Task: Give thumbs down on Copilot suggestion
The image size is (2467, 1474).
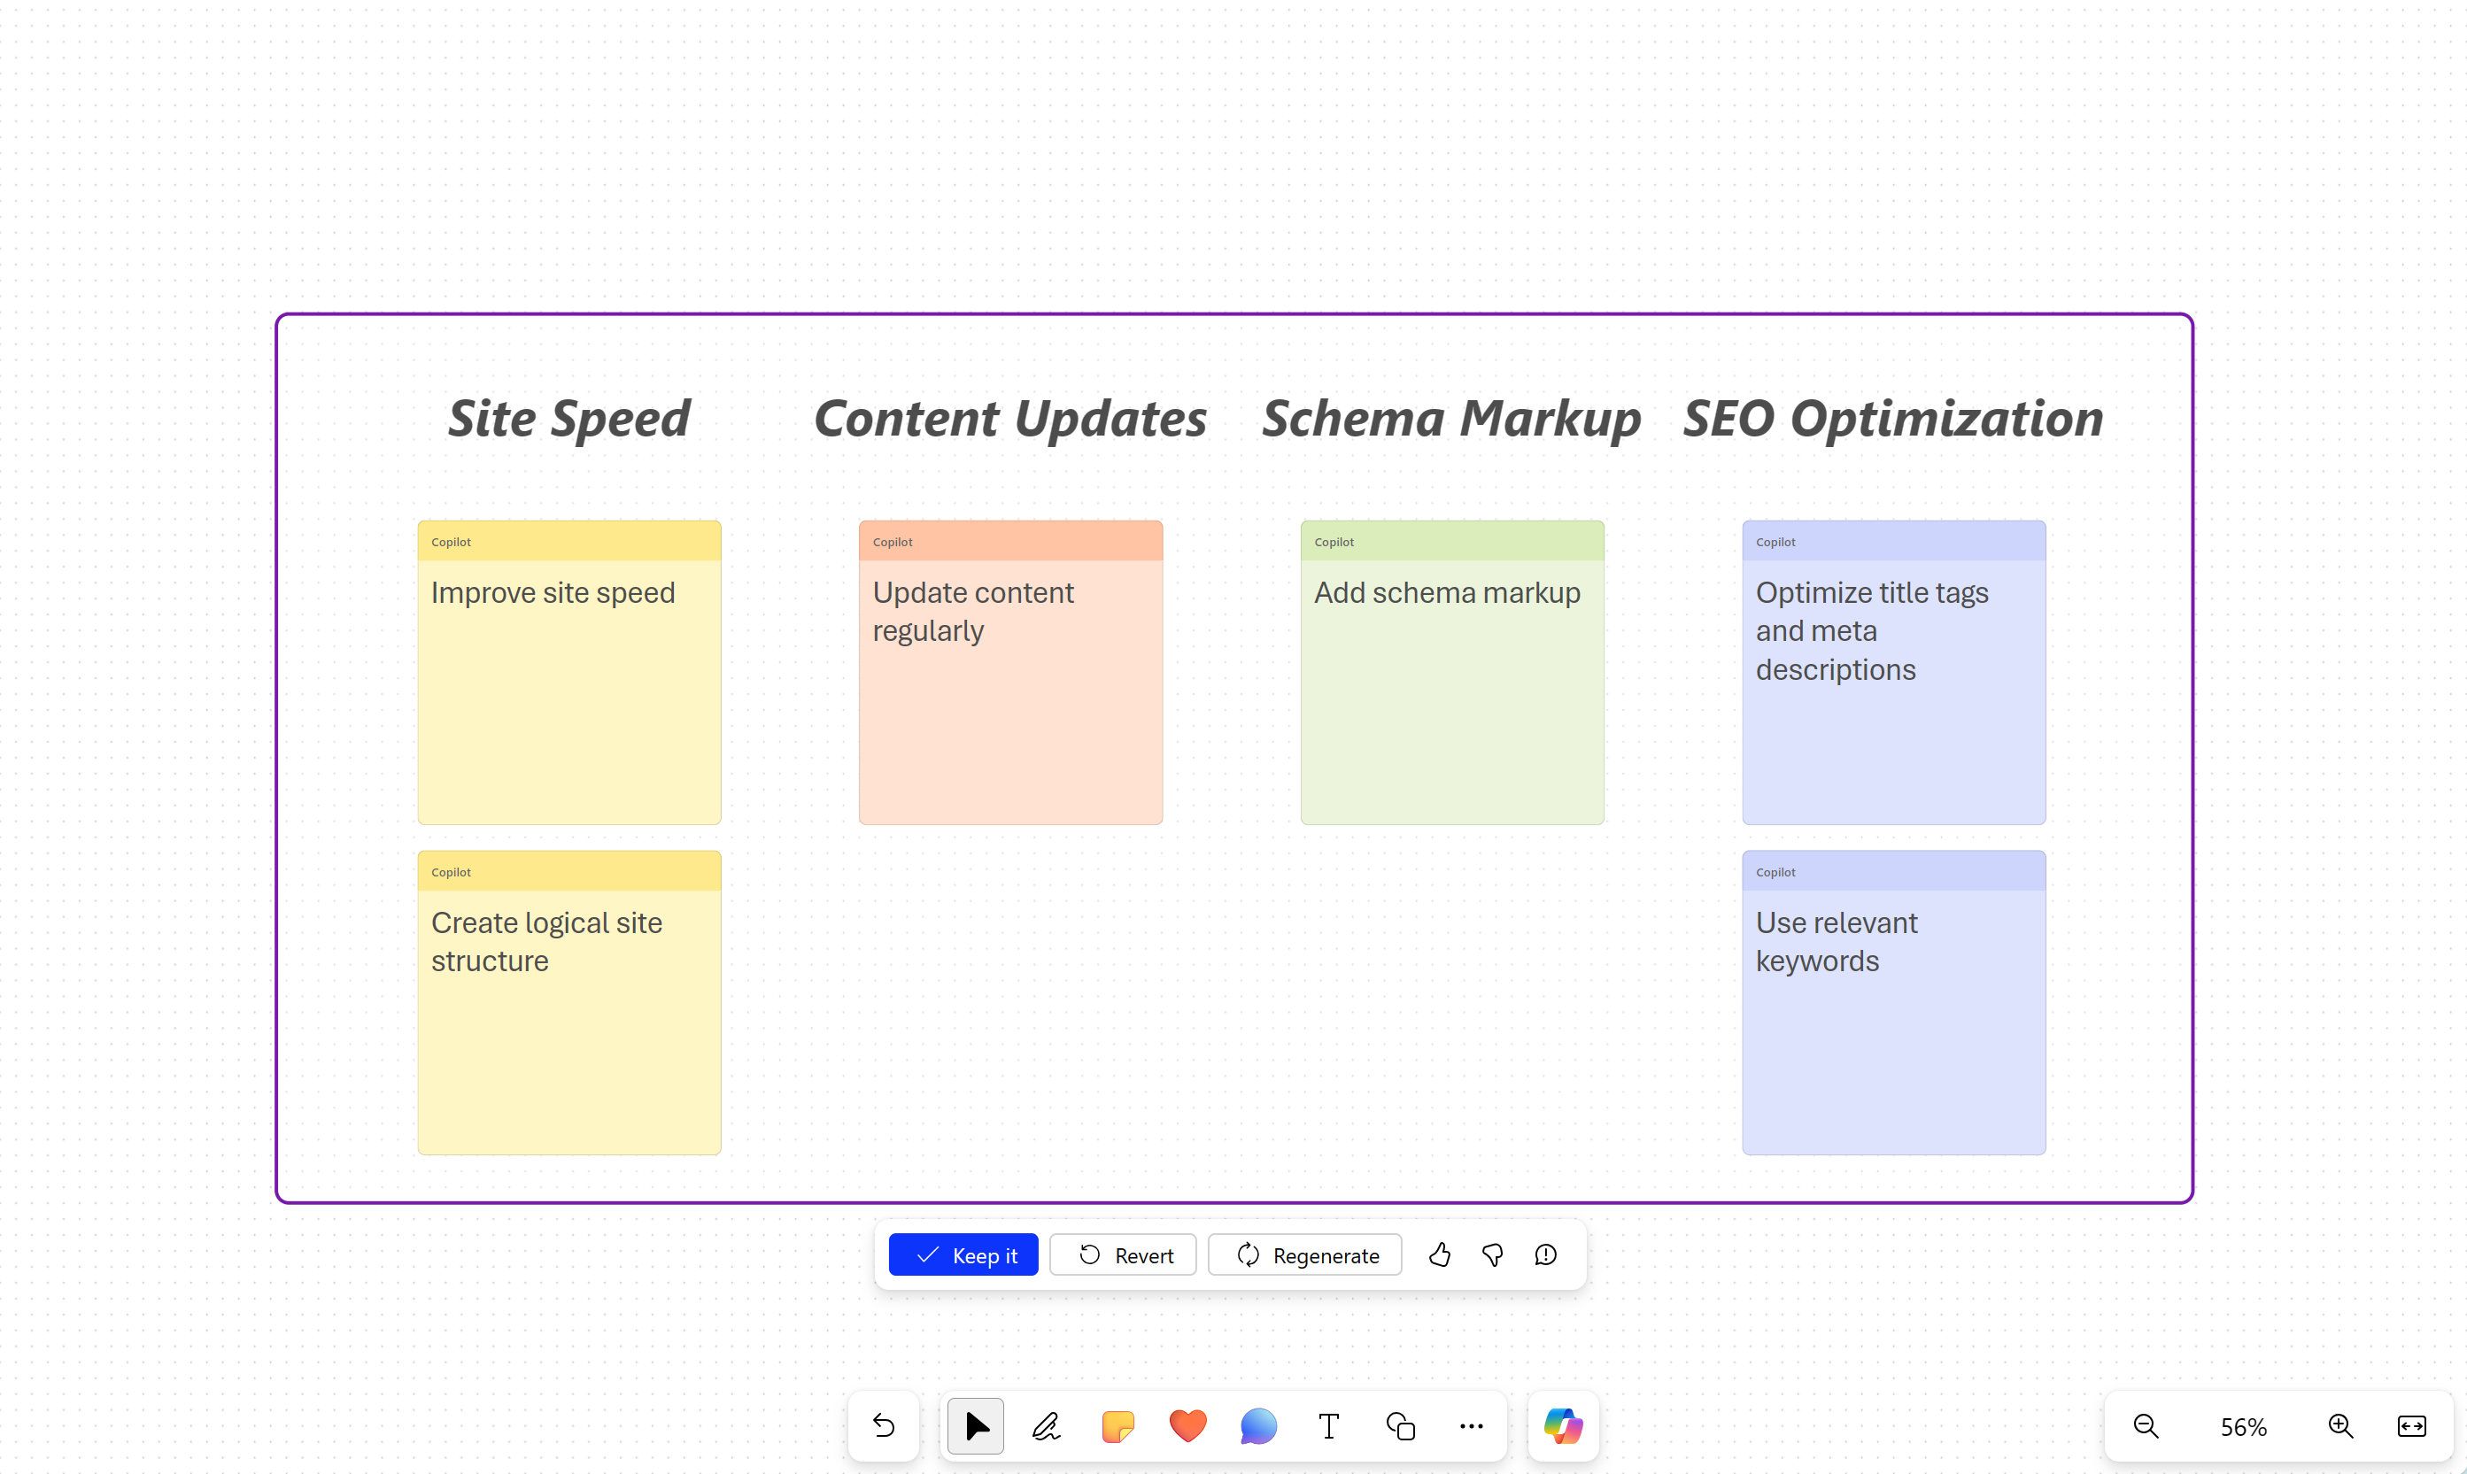Action: click(x=1491, y=1254)
